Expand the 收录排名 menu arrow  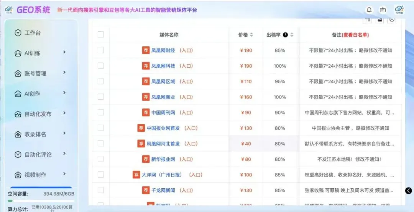(x=64, y=133)
